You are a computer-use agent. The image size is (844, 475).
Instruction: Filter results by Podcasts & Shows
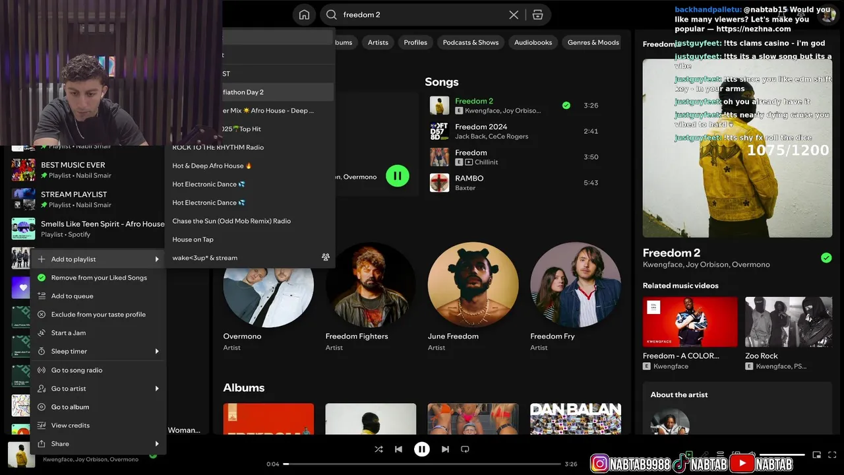[471, 42]
